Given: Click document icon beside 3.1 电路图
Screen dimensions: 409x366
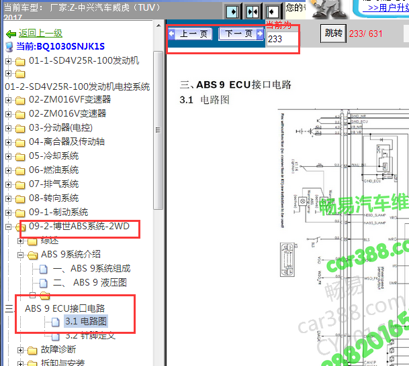Looking at the screenshot, I should (55, 322).
